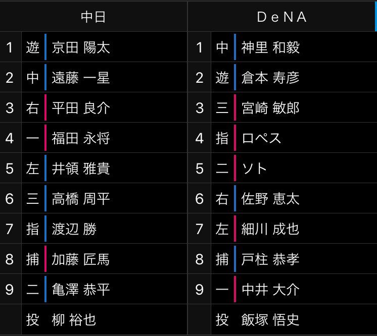Screen dimensions: 377x336
Task: Click on 遠藤 一星 in the lineup
Action: [81, 78]
